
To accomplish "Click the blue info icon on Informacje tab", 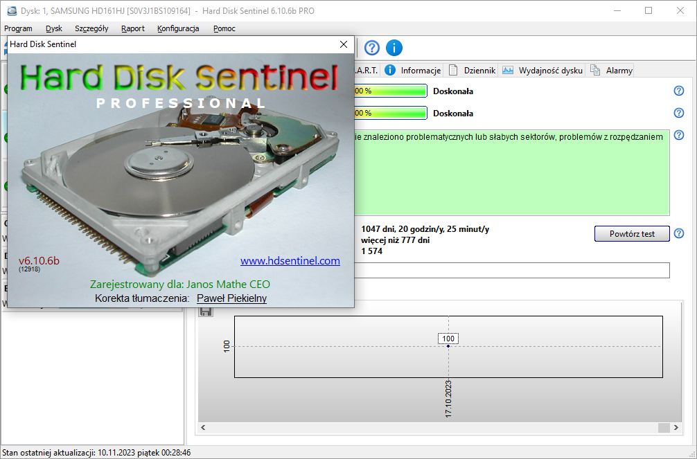I will [390, 70].
